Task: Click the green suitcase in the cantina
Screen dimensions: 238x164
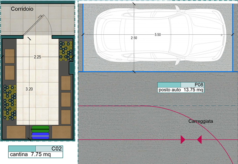Action: coord(40,129)
